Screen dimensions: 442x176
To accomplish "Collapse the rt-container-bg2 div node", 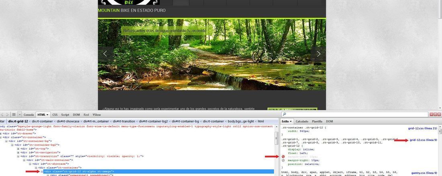I will click(12, 145).
